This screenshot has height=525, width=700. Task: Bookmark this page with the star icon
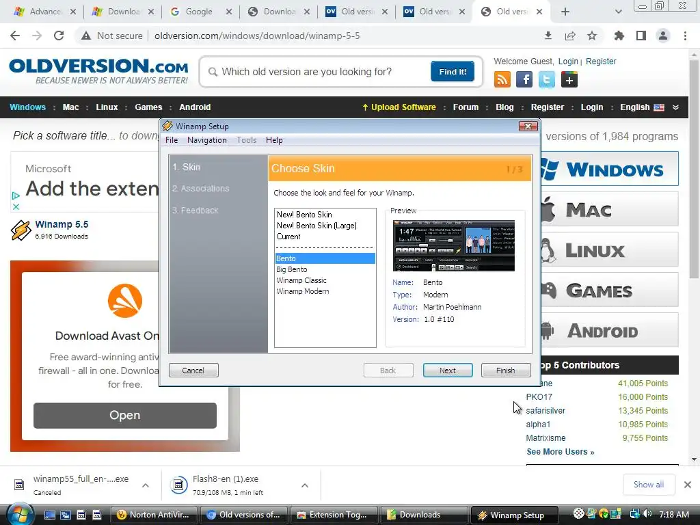[592, 36]
